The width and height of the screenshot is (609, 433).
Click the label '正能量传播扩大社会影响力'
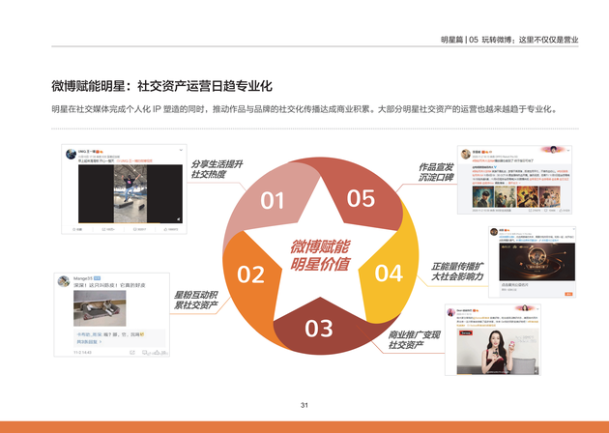point(457,271)
